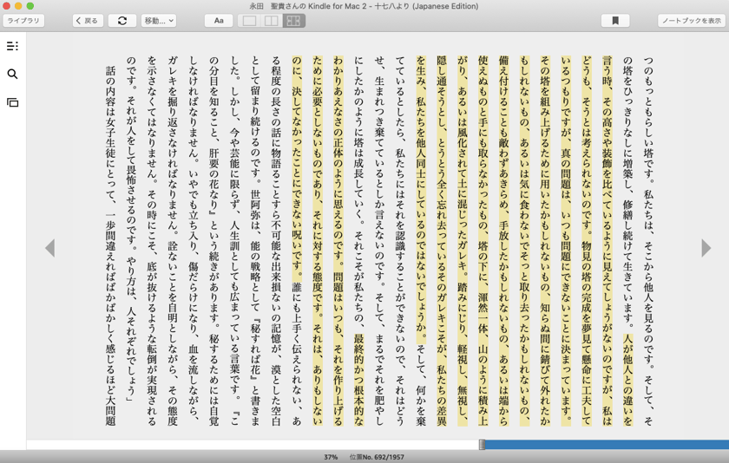Open the Library (ライブラリ) view
The width and height of the screenshot is (729, 463).
pyautogui.click(x=23, y=21)
